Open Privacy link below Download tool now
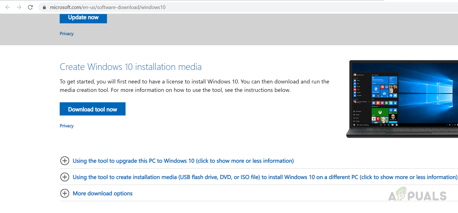This screenshot has height=213, width=458. [x=66, y=126]
